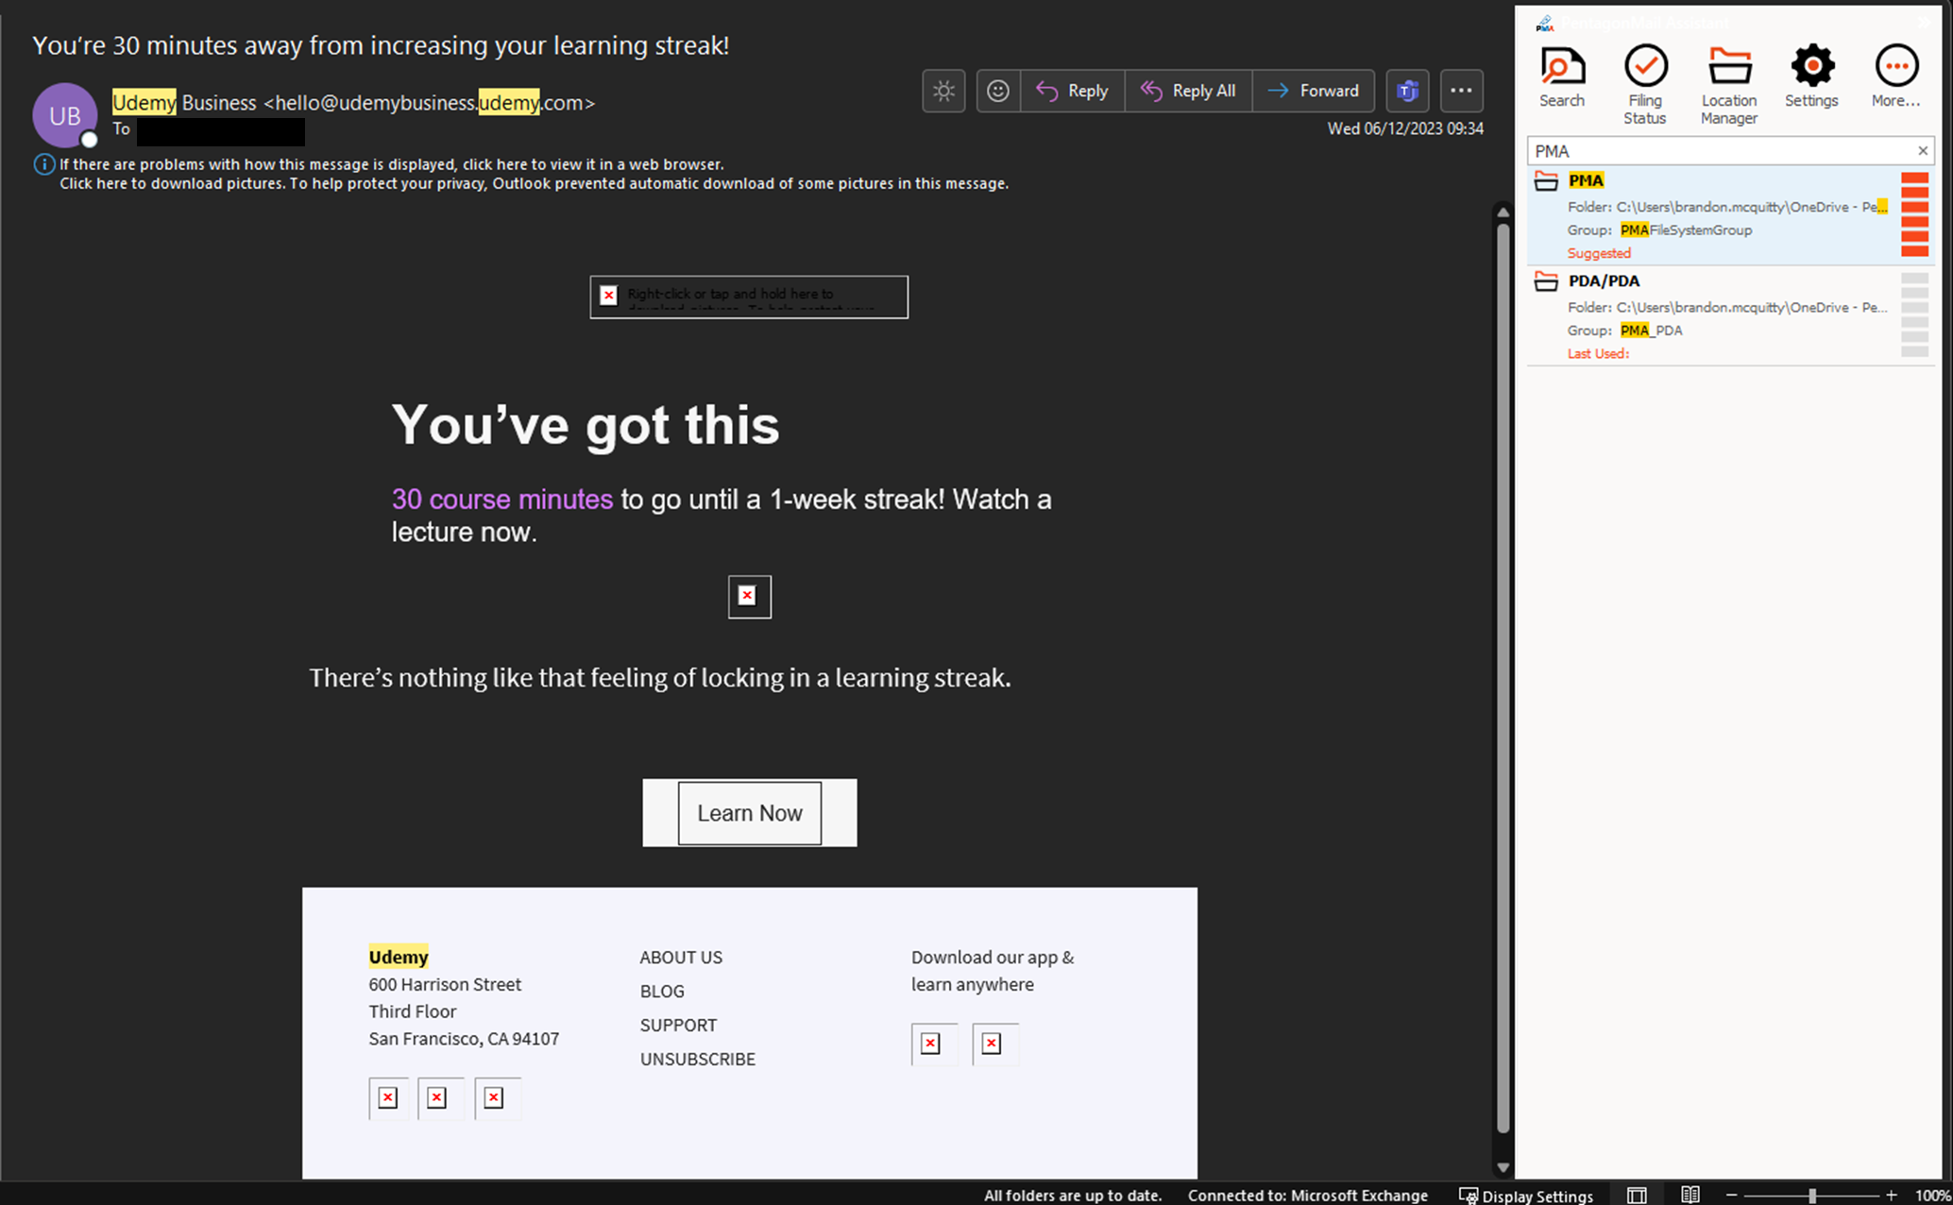Screen dimensions: 1953x1205
Task: Open Display Settings in status bar
Action: pyautogui.click(x=1526, y=1196)
